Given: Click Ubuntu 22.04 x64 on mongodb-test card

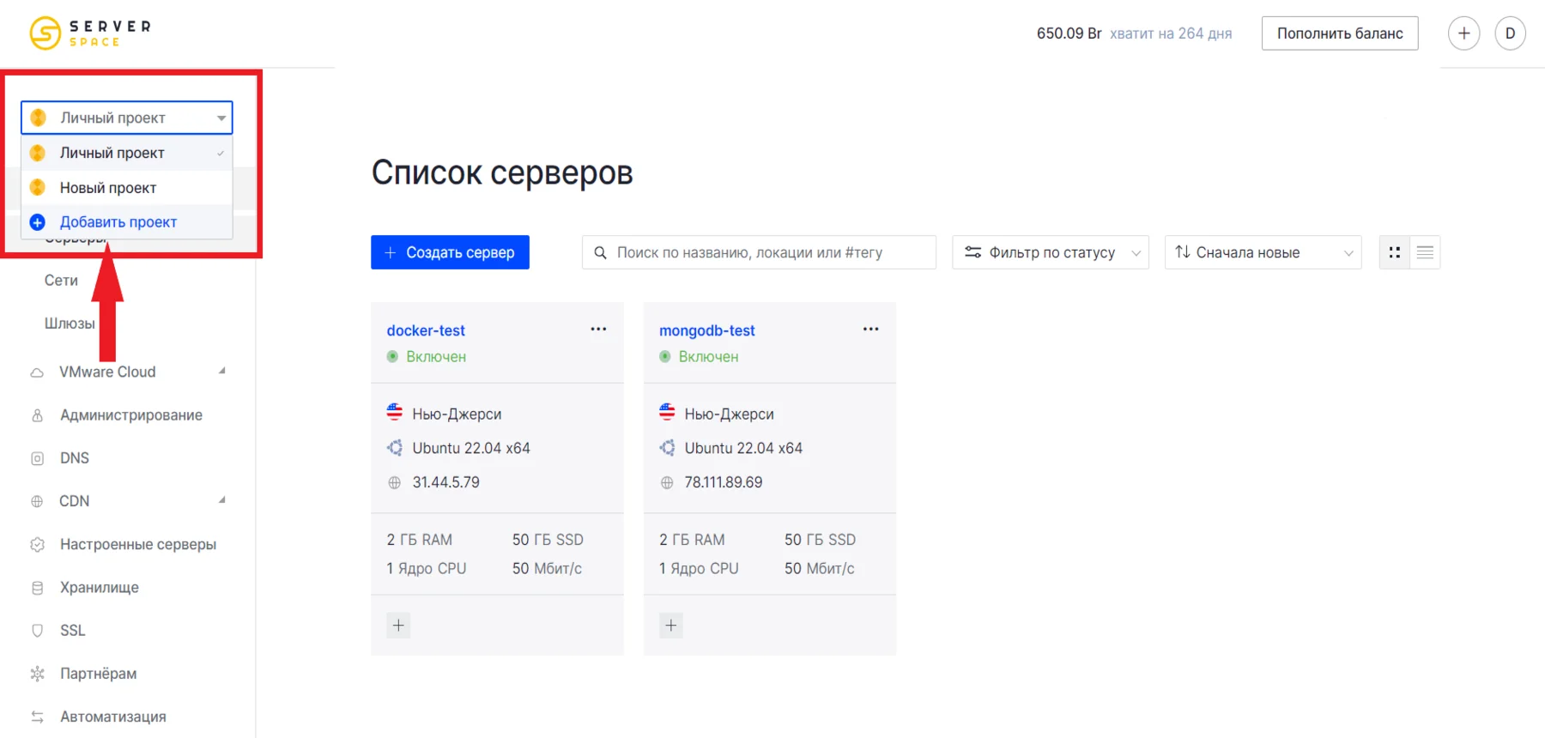Looking at the screenshot, I should [743, 448].
